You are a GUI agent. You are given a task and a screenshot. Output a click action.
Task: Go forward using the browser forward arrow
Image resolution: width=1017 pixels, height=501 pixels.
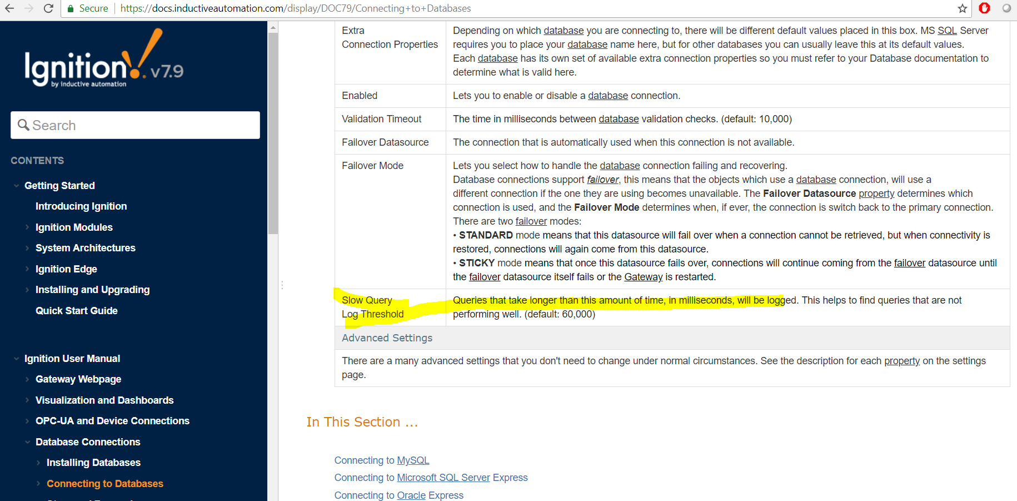click(x=29, y=8)
